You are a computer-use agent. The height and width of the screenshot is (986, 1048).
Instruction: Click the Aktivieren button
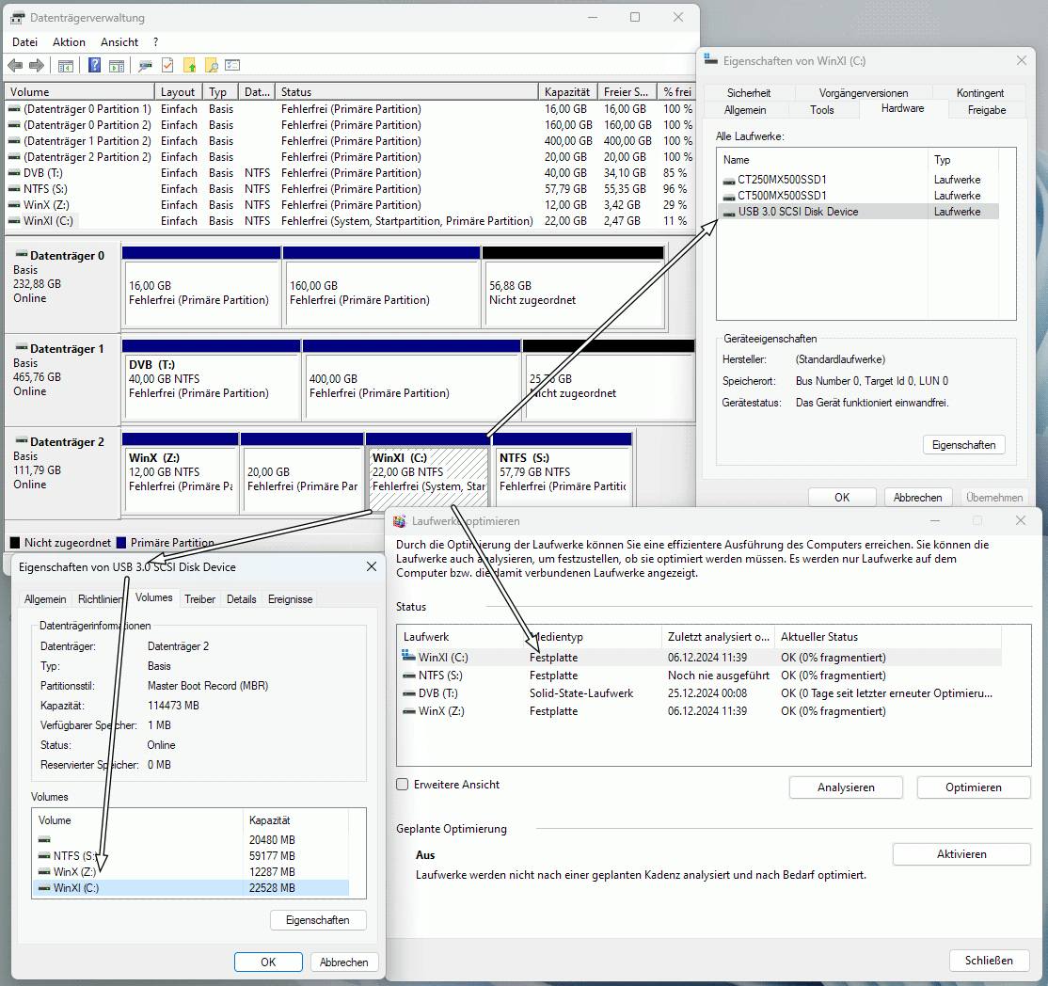tap(961, 854)
